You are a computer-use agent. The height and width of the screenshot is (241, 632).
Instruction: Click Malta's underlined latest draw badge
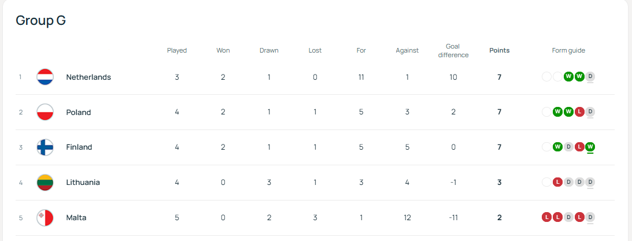590,218
